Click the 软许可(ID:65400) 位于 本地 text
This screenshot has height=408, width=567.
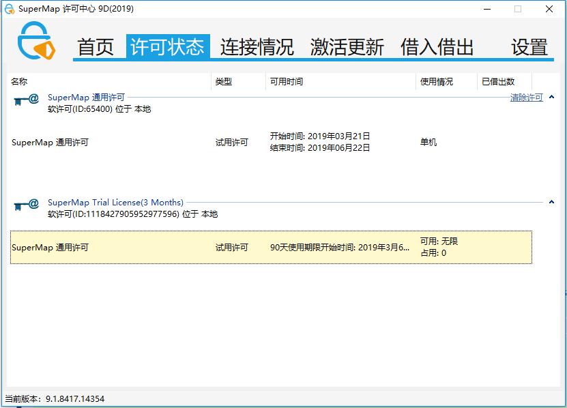coord(99,109)
